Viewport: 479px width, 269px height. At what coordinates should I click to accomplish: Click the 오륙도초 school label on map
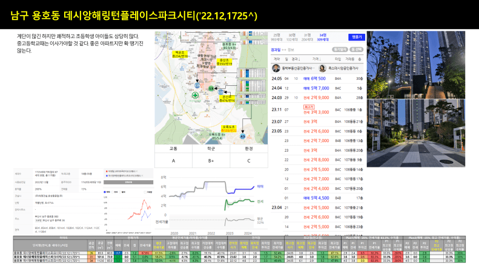point(229,129)
